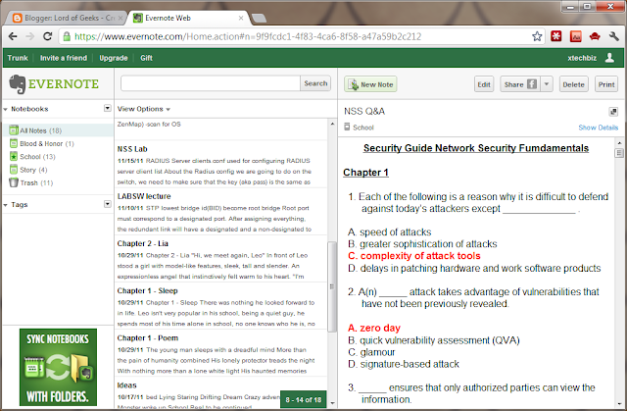Create a New Note
627x411 pixels.
click(x=370, y=84)
